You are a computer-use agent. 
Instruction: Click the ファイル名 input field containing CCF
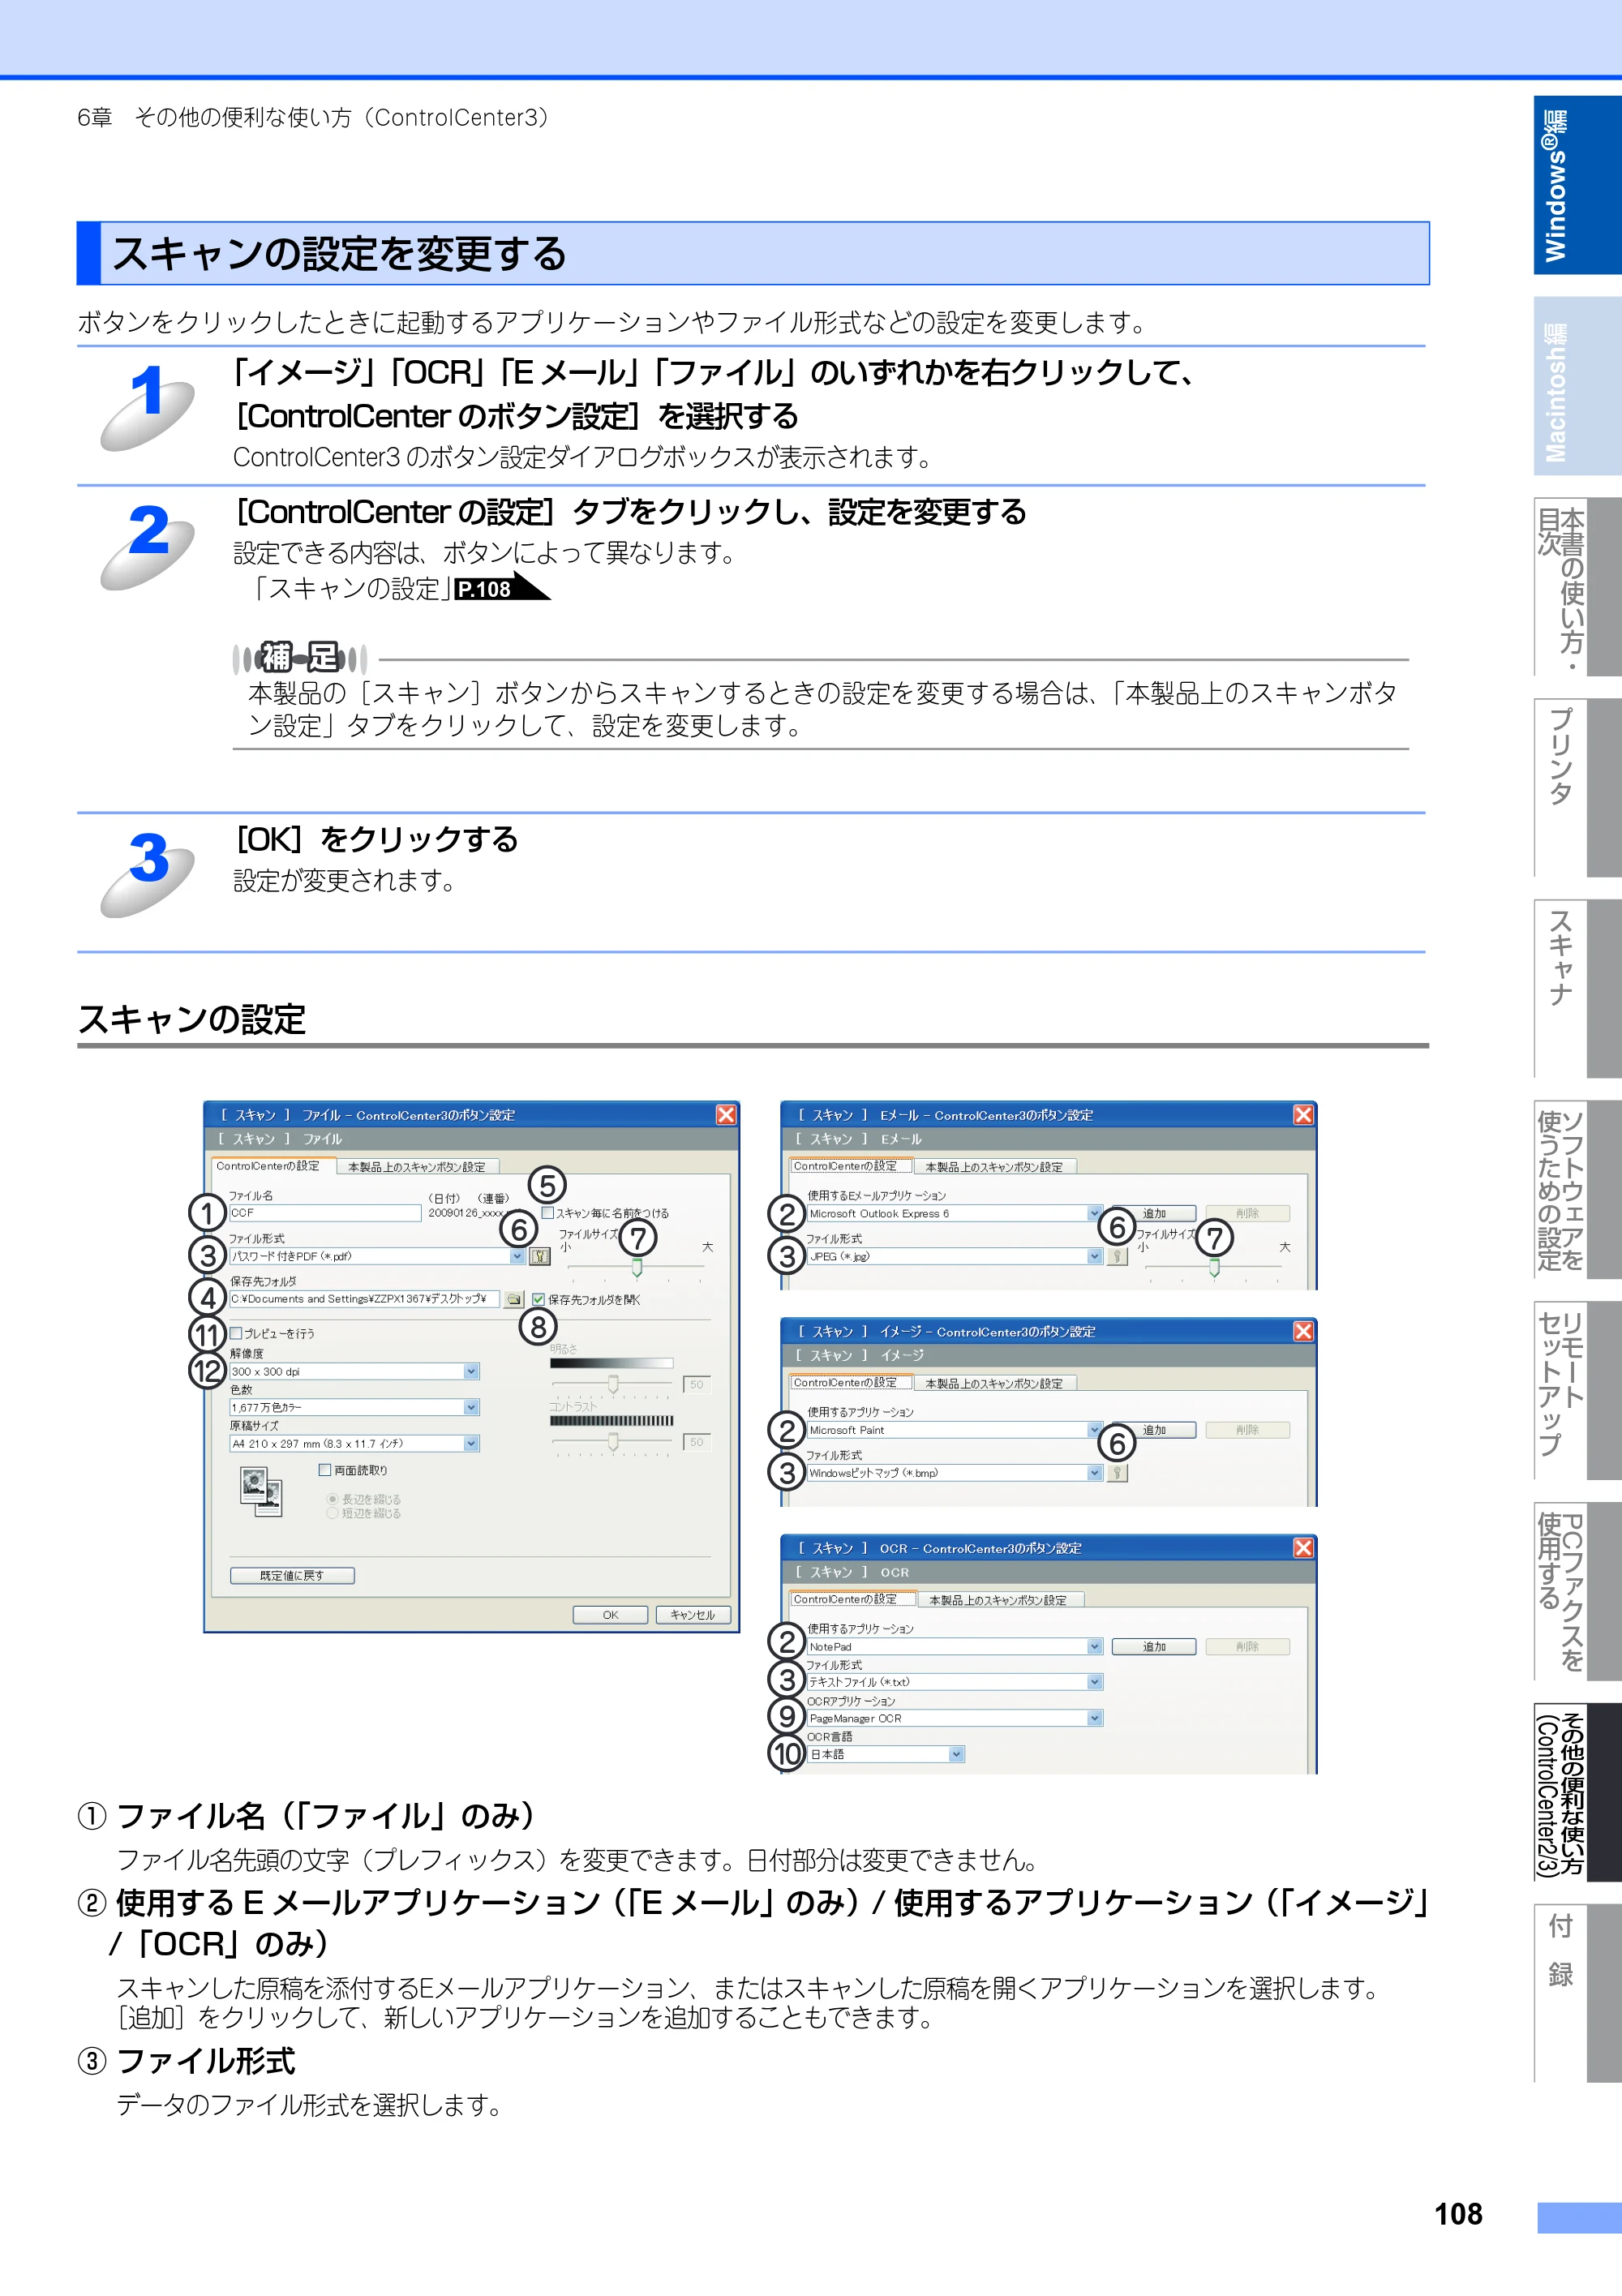coord(325,1213)
